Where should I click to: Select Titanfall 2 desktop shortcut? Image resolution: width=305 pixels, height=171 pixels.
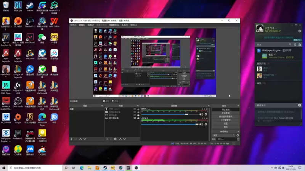[x=30, y=22]
